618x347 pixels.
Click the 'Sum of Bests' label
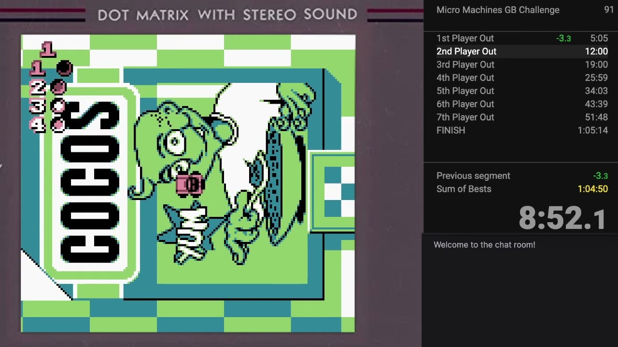click(x=463, y=189)
